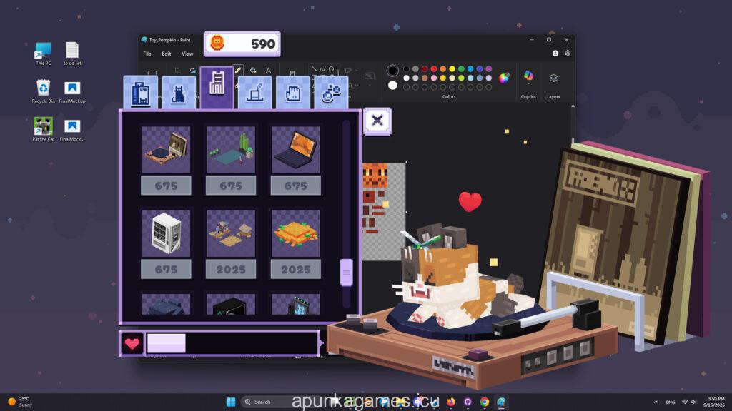Select the Text tool in Paint

268,71
